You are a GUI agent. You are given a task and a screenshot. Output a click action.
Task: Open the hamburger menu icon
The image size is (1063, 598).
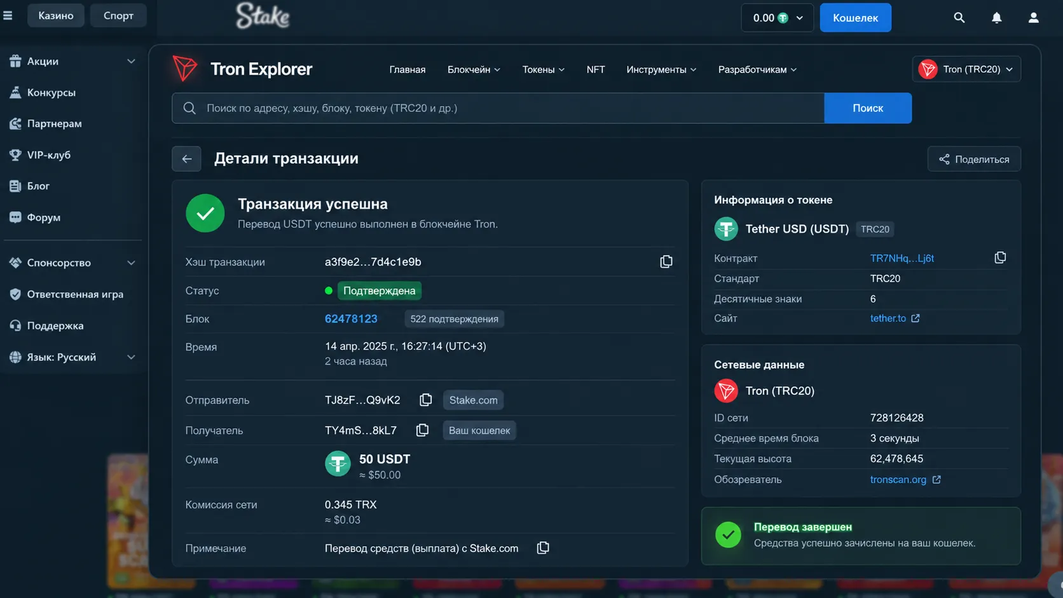[x=8, y=15]
